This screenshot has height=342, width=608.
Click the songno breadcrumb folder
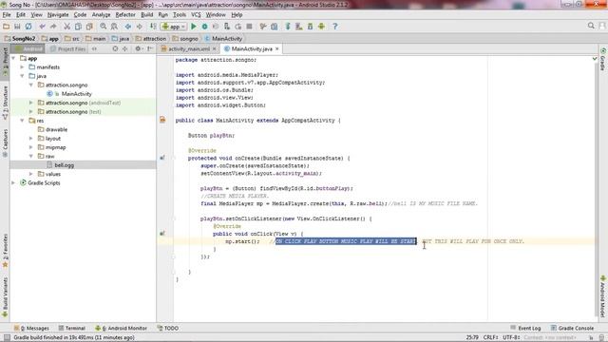click(185, 38)
